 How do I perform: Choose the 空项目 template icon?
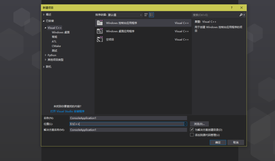point(100,39)
